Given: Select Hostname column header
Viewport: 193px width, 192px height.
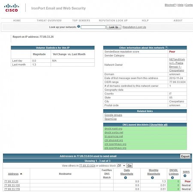Looking at the screenshot, I should tap(65, 174).
